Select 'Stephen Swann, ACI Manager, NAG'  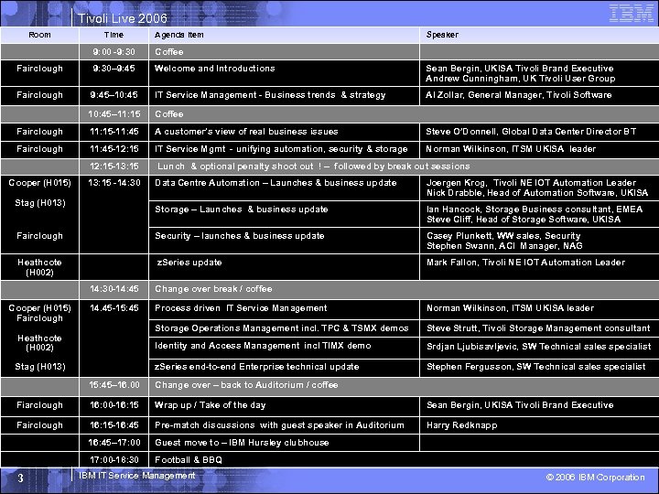pos(504,246)
